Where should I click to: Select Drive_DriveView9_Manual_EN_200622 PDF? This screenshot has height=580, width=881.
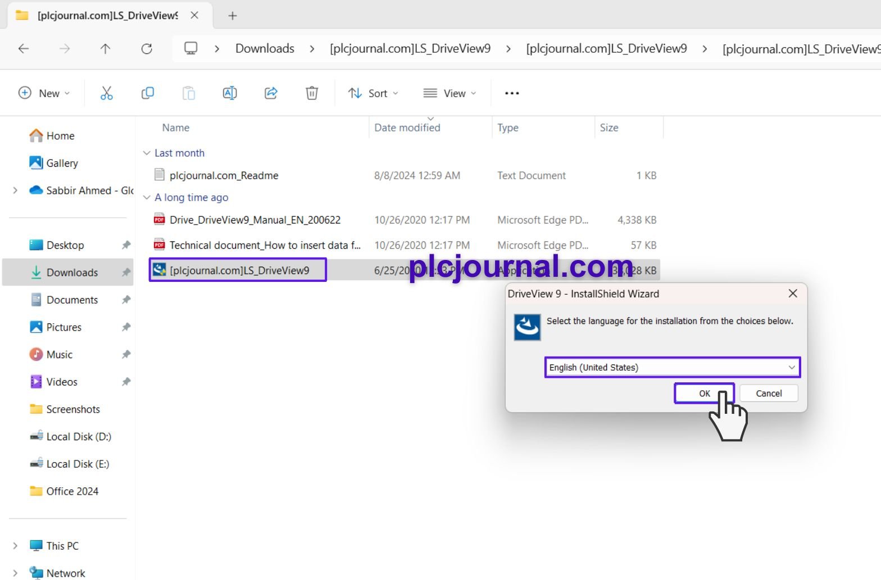coord(255,220)
